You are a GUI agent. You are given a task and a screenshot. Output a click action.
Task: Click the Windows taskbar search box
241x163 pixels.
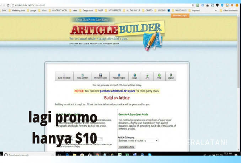pyautogui.click(x=21, y=155)
